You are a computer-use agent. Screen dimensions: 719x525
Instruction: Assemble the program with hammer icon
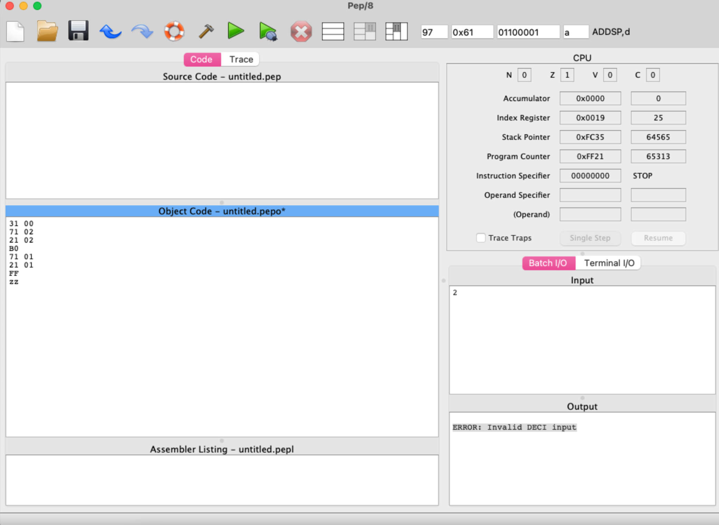[x=206, y=31]
